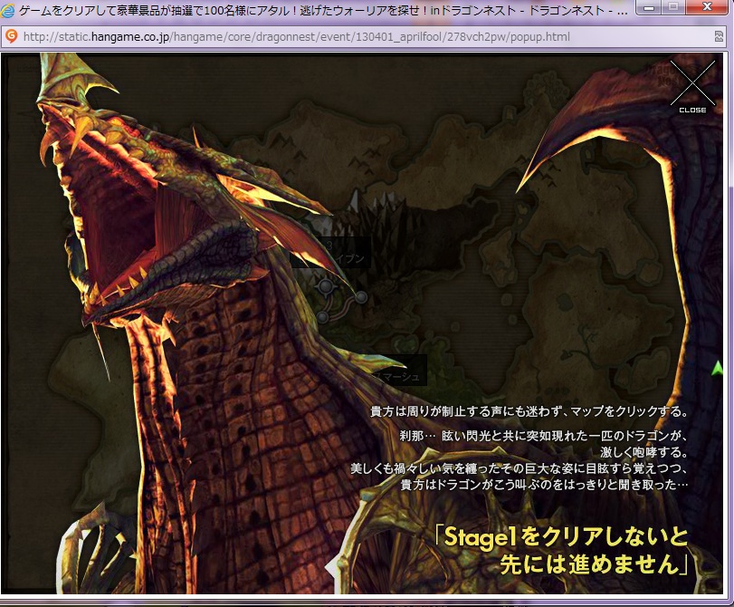Maximize the popup browser window
The image size is (734, 607).
click(x=673, y=7)
